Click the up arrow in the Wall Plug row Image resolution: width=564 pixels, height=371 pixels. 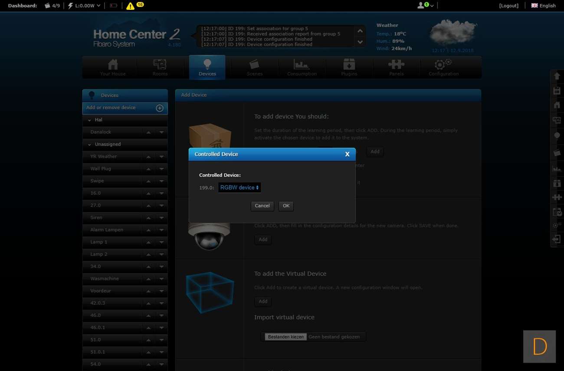point(148,169)
